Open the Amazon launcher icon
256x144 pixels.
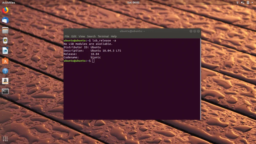tap(5, 81)
